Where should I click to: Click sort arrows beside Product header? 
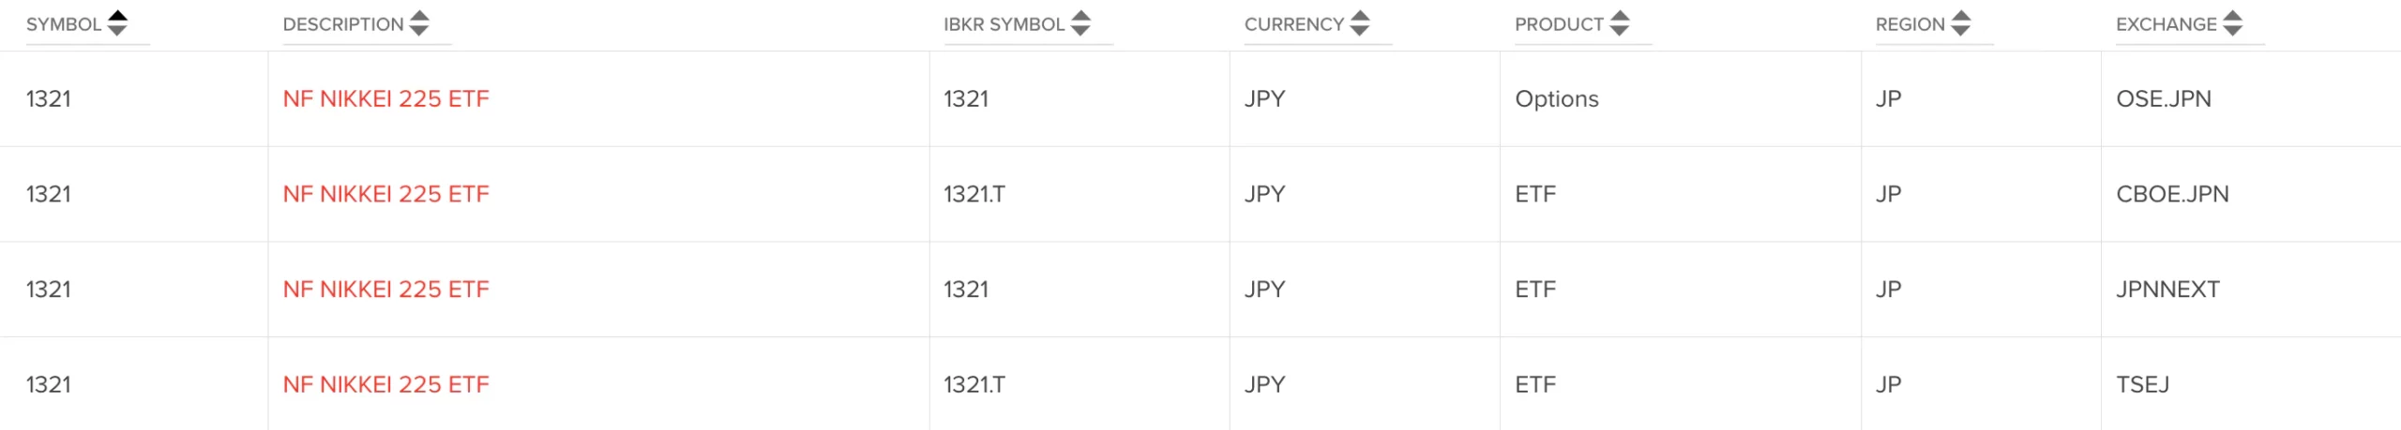point(1620,23)
